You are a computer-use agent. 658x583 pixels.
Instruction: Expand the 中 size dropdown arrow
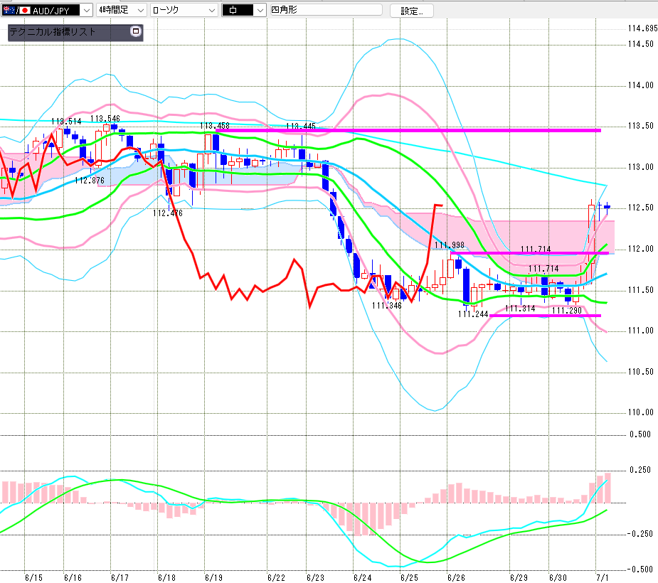(x=260, y=11)
